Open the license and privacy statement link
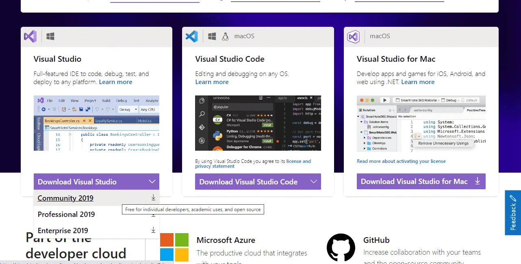 [253, 164]
